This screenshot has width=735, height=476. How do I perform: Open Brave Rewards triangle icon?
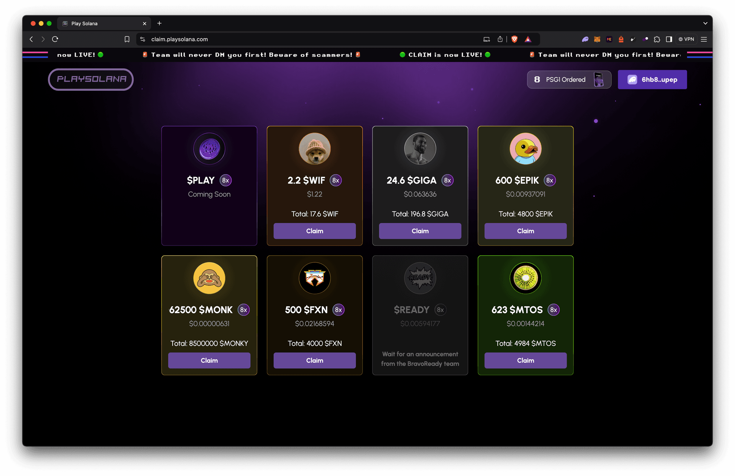[x=528, y=39]
